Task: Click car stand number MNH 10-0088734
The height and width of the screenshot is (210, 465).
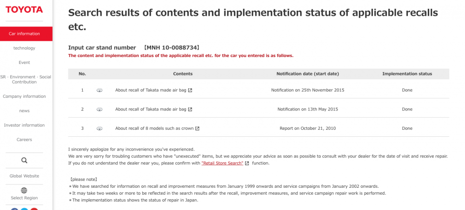Action: [x=172, y=48]
